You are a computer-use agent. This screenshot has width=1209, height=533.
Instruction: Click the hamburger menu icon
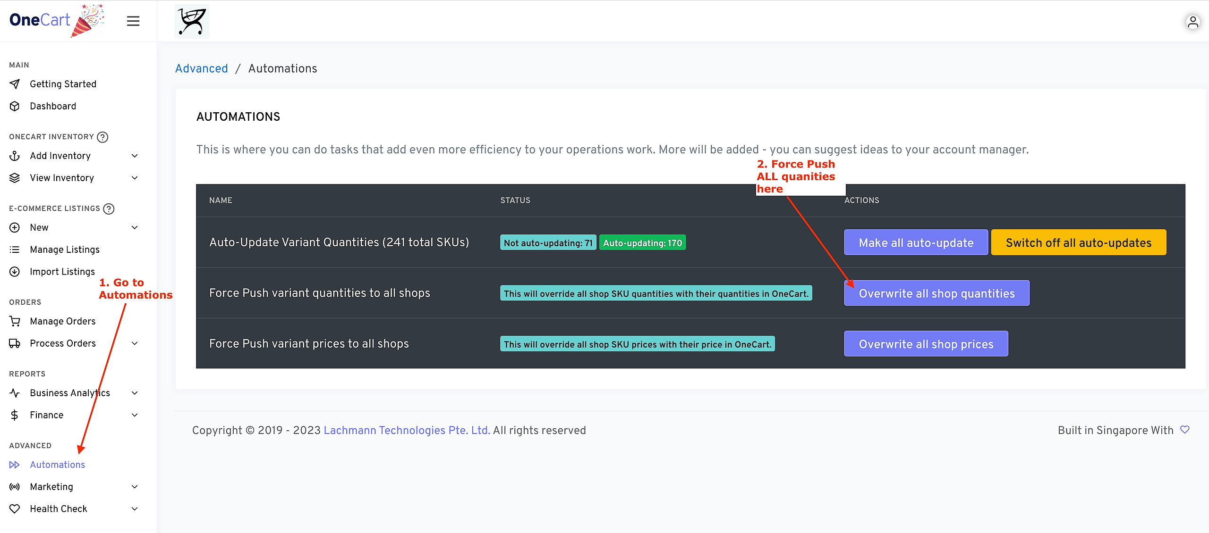point(133,21)
